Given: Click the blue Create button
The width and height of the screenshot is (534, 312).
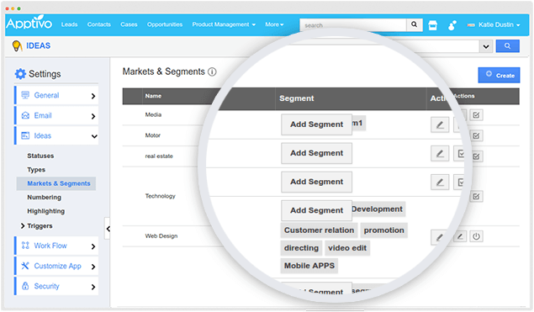Looking at the screenshot, I should click(x=499, y=76).
